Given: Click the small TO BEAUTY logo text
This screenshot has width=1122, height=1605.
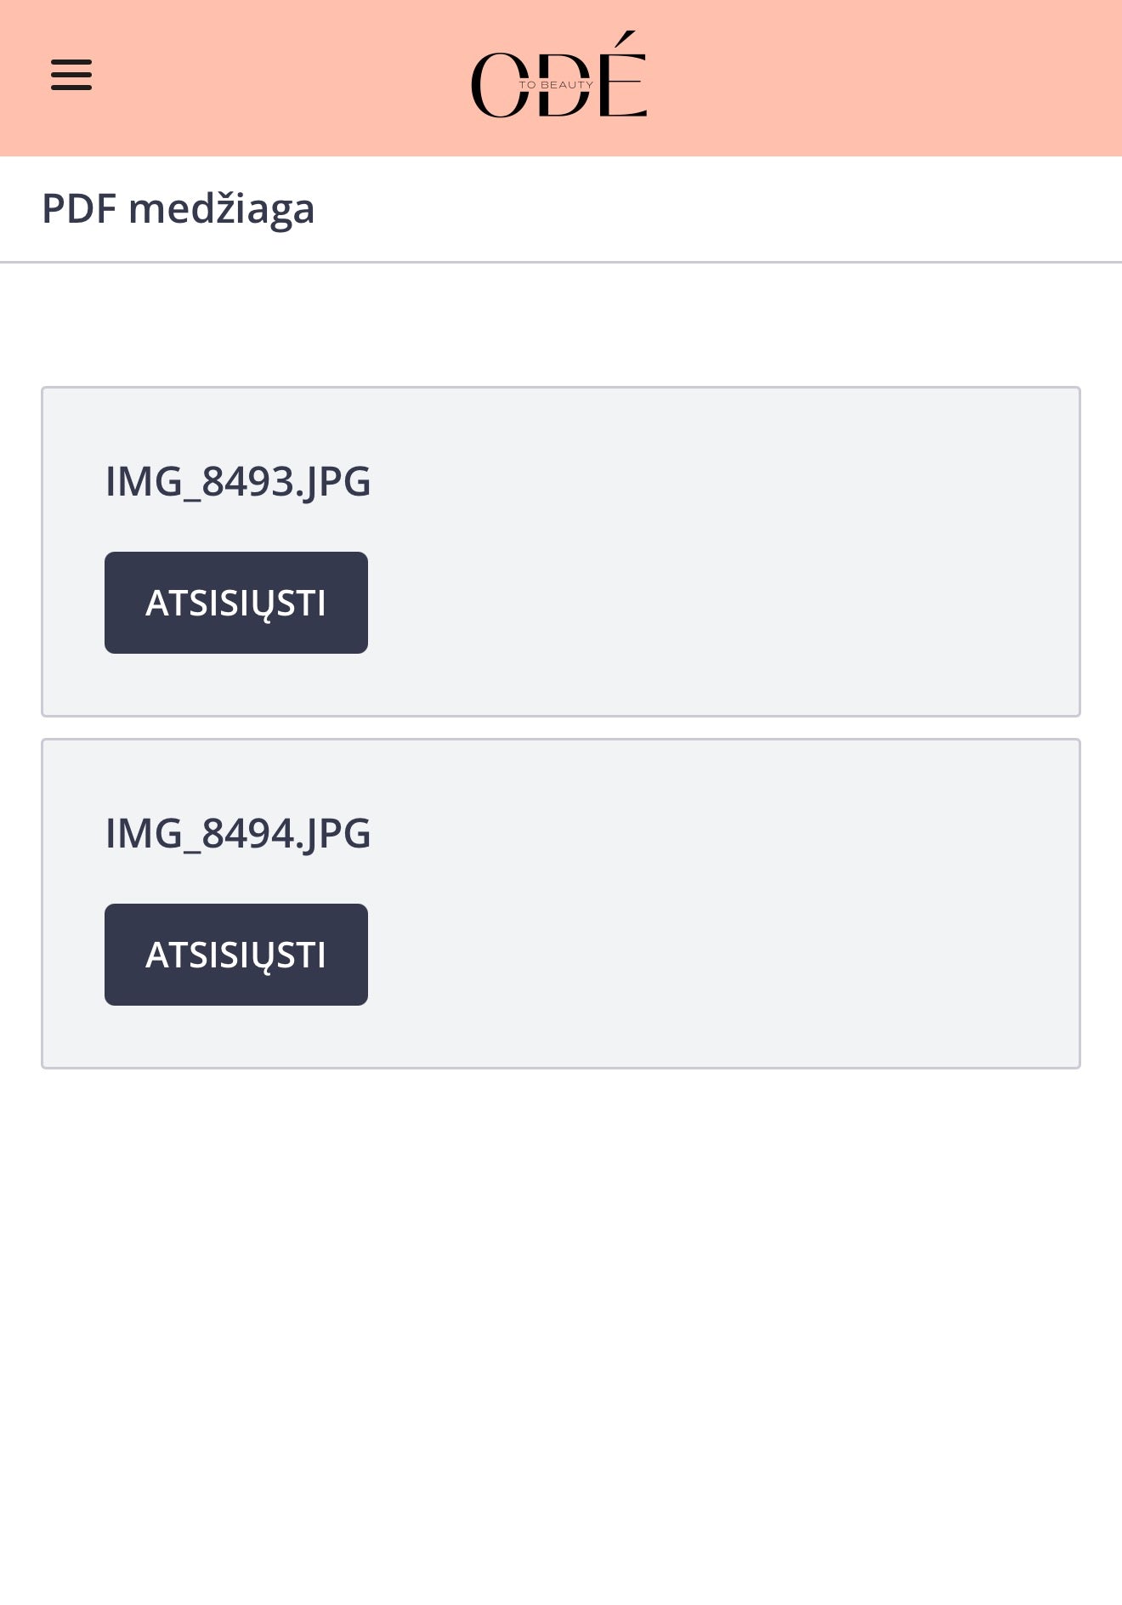Looking at the screenshot, I should (556, 85).
